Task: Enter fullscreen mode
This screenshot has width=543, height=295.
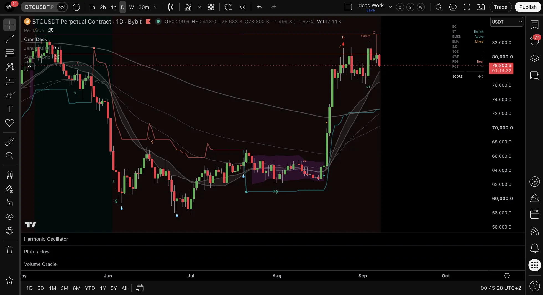Action: (467, 7)
